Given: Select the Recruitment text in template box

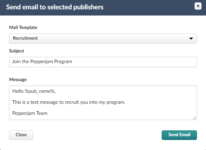Looking at the screenshot, I should coord(25,38).
